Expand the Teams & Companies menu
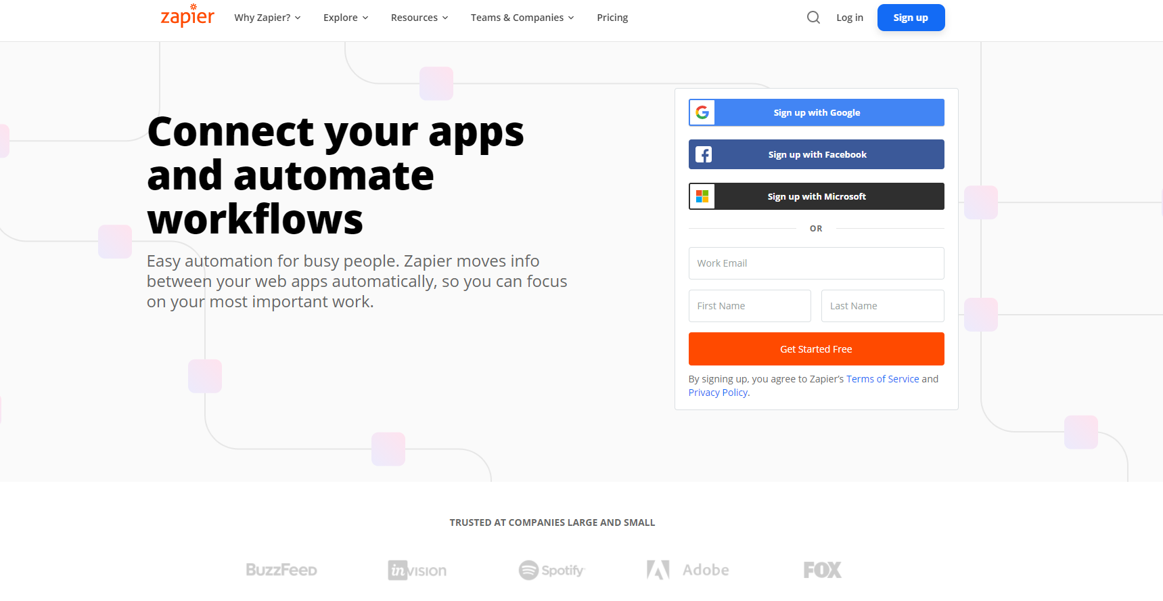Viewport: 1163px width, 601px height. click(522, 18)
